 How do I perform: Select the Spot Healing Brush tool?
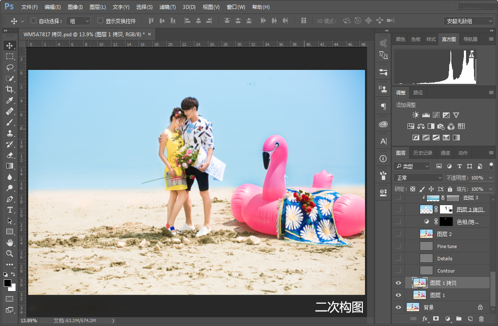coord(10,111)
